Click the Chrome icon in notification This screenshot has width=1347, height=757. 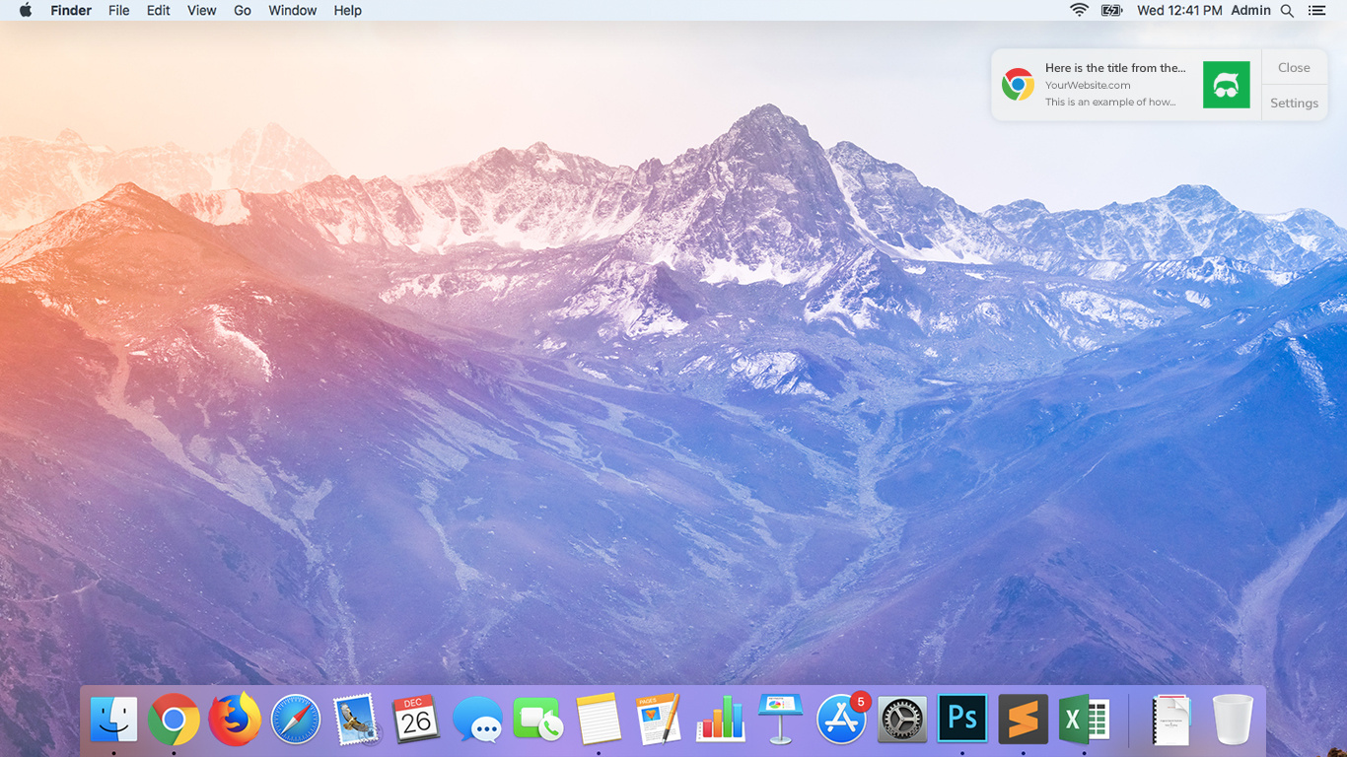(x=1018, y=85)
